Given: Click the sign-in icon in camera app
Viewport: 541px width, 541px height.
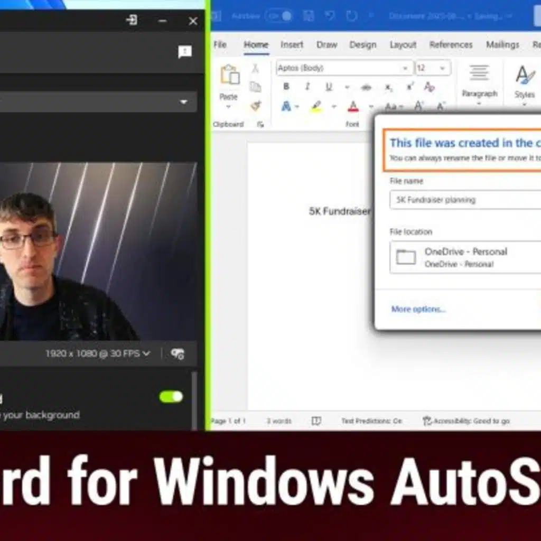Looking at the screenshot, I should pos(132,21).
